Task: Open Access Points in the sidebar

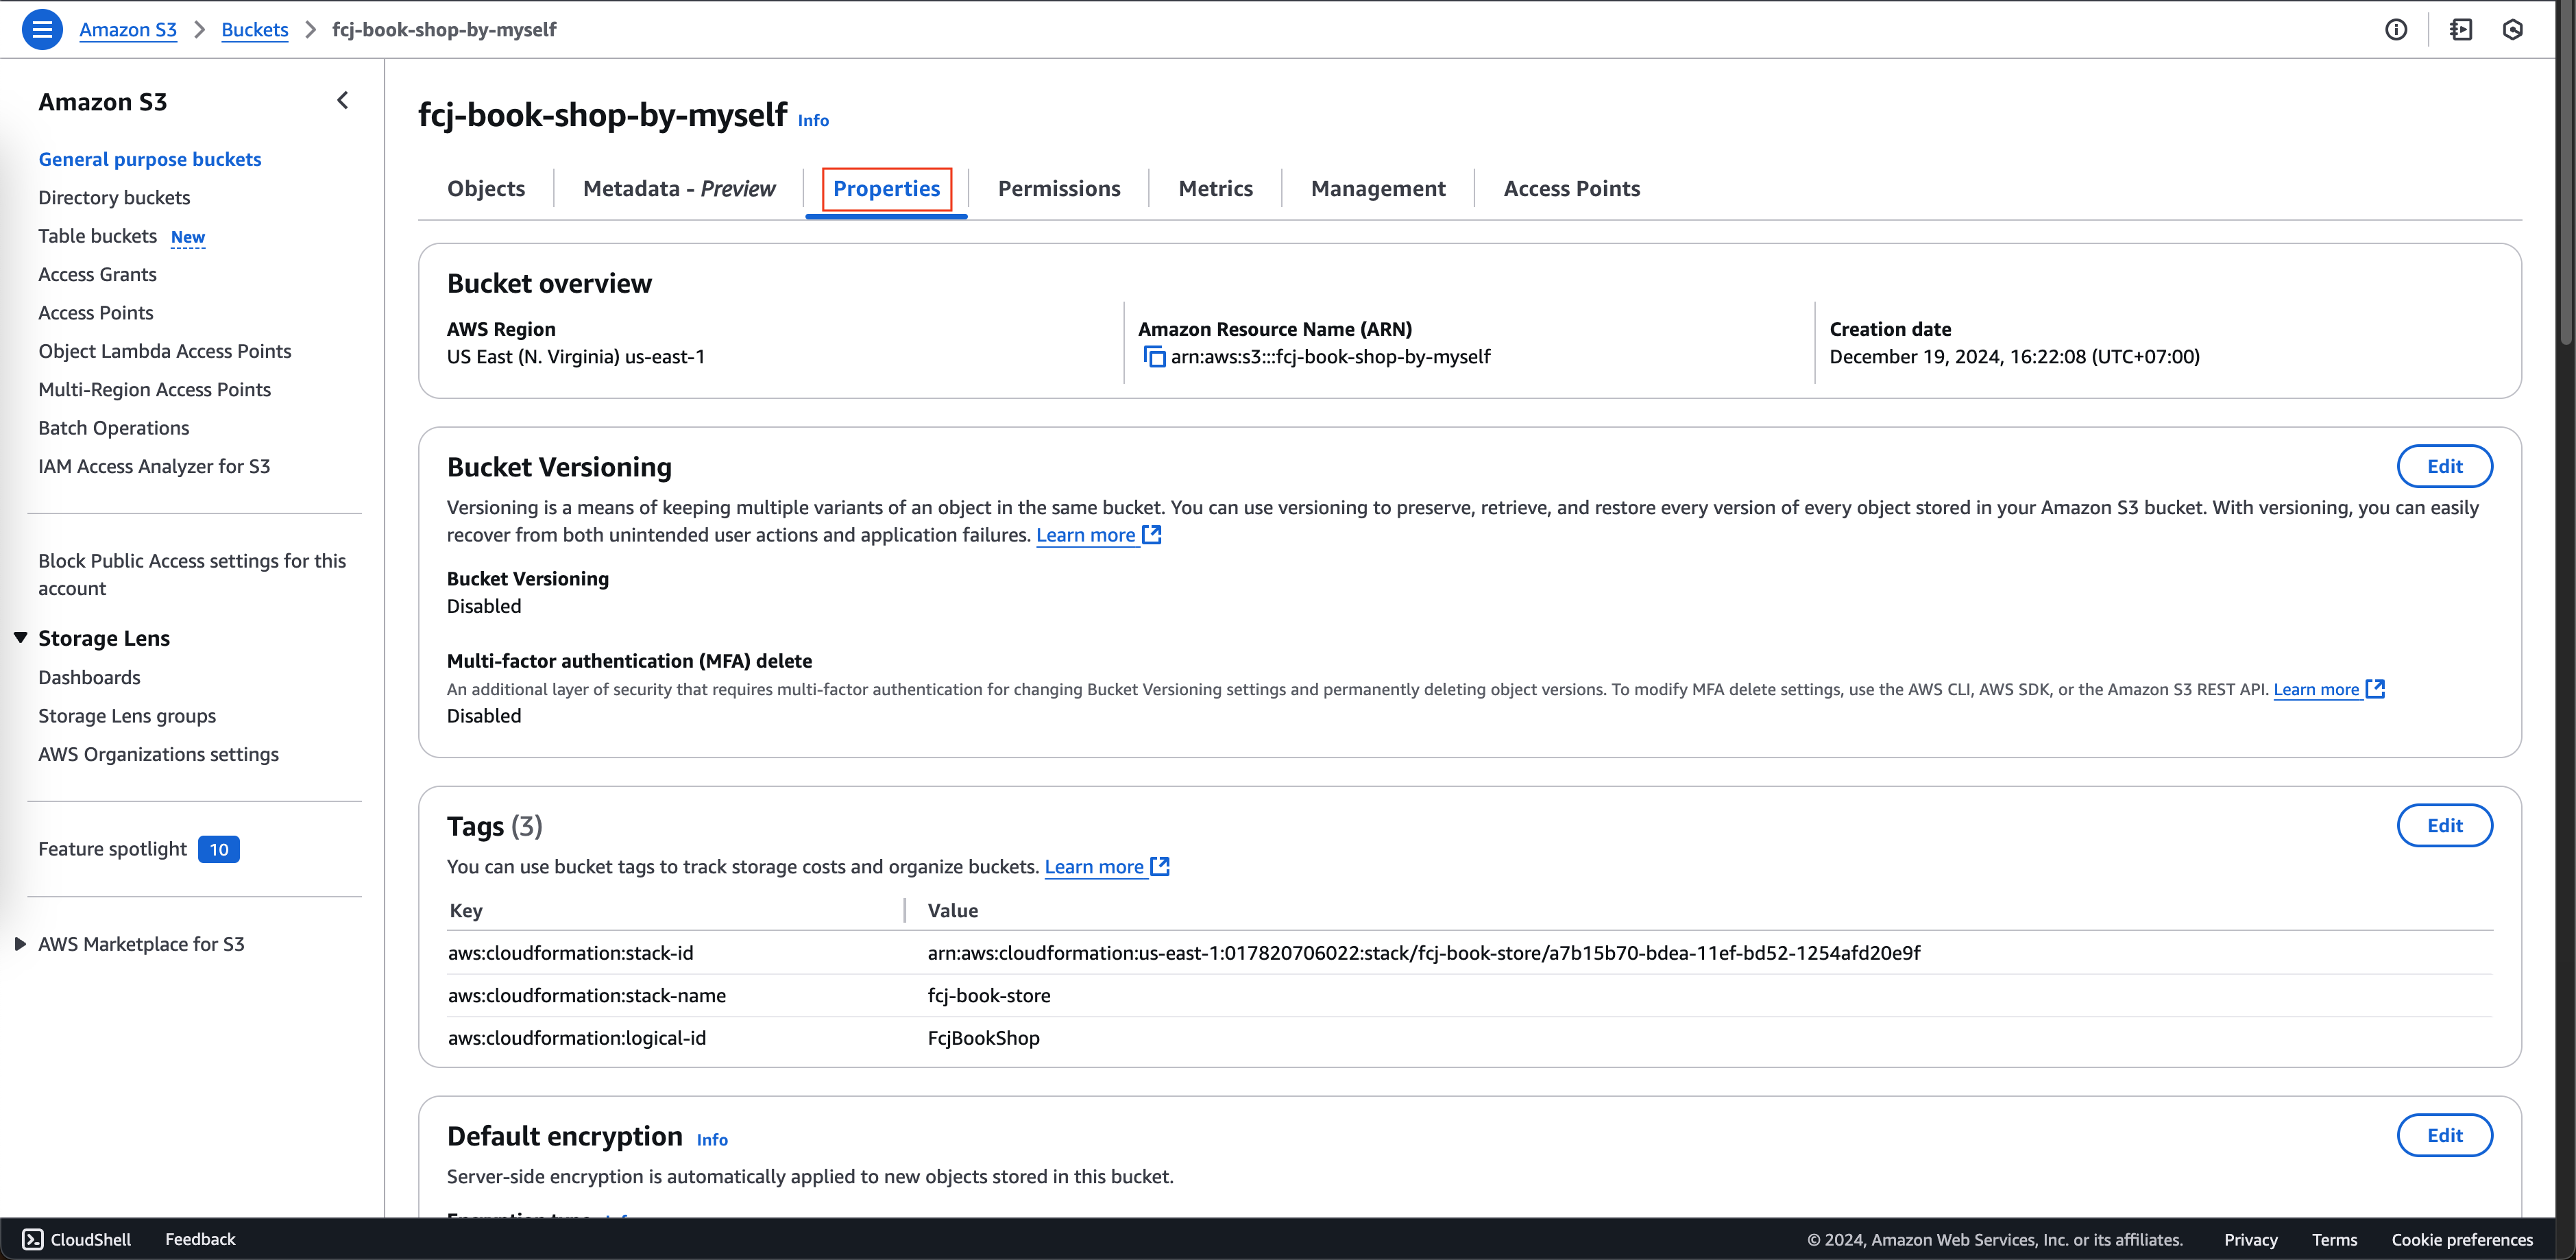Action: click(96, 312)
